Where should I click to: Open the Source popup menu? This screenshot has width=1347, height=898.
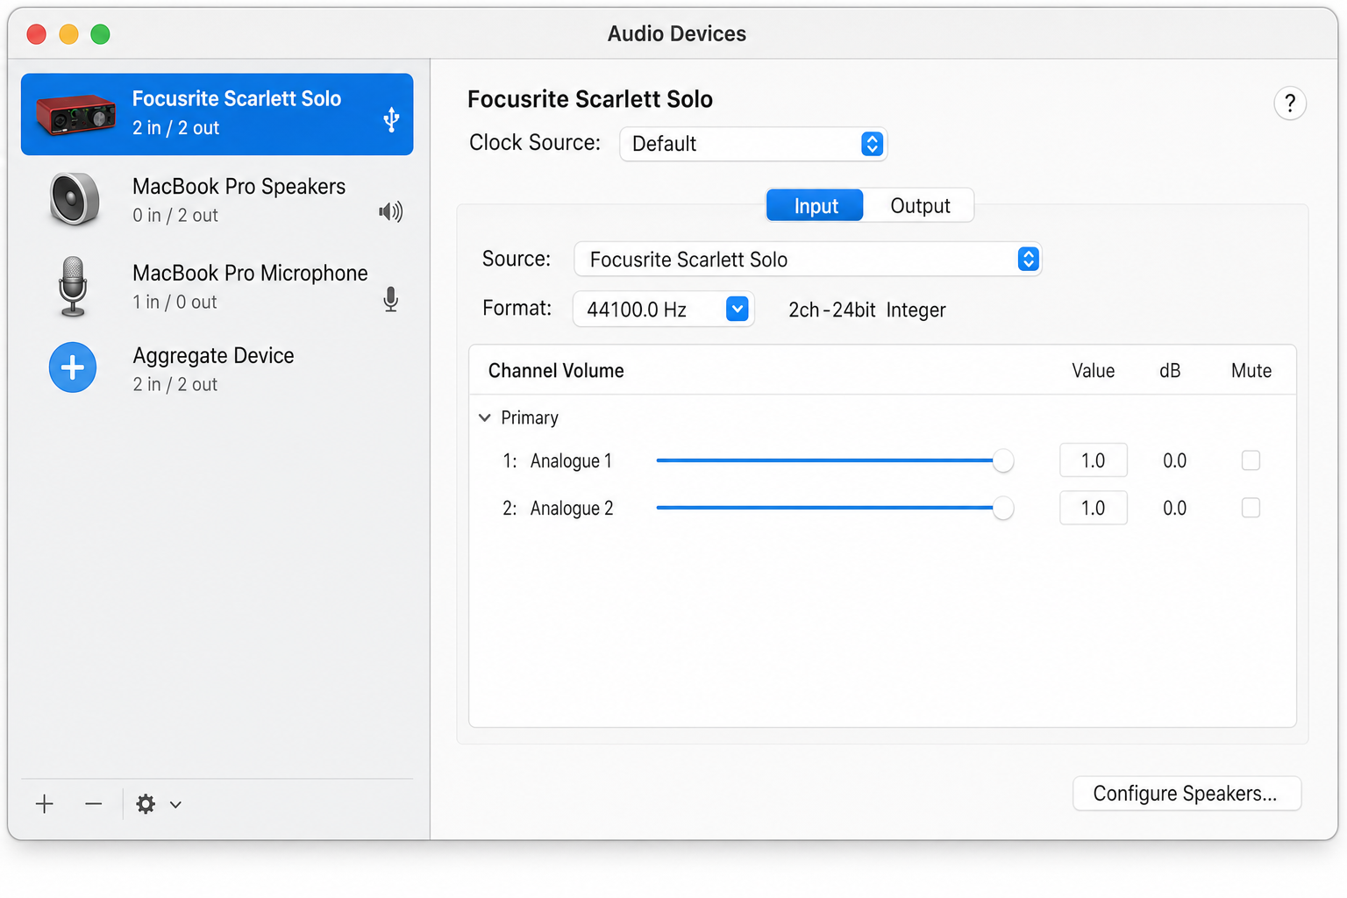point(808,260)
